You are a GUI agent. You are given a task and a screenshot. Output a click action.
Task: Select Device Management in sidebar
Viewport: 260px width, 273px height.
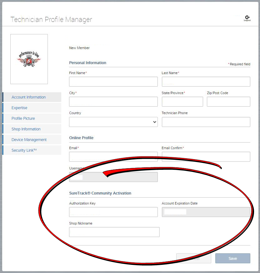tap(29, 140)
